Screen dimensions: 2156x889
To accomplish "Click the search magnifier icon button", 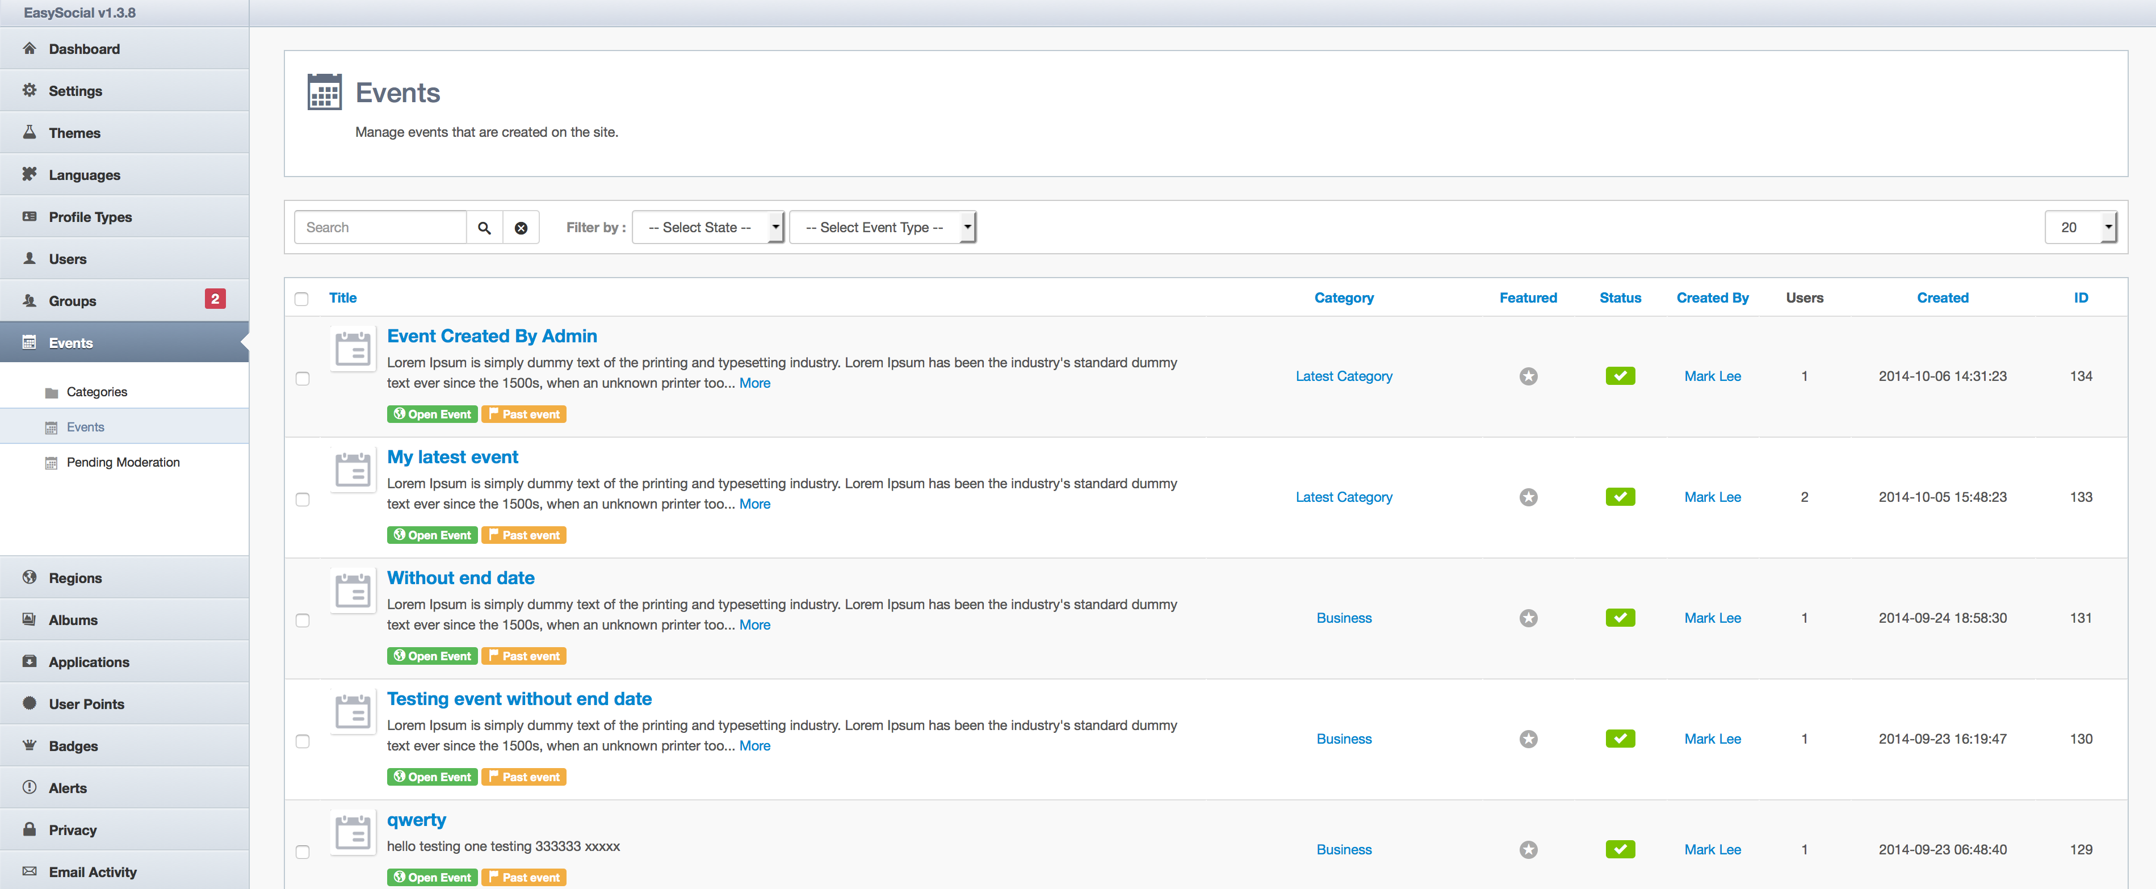I will point(484,228).
